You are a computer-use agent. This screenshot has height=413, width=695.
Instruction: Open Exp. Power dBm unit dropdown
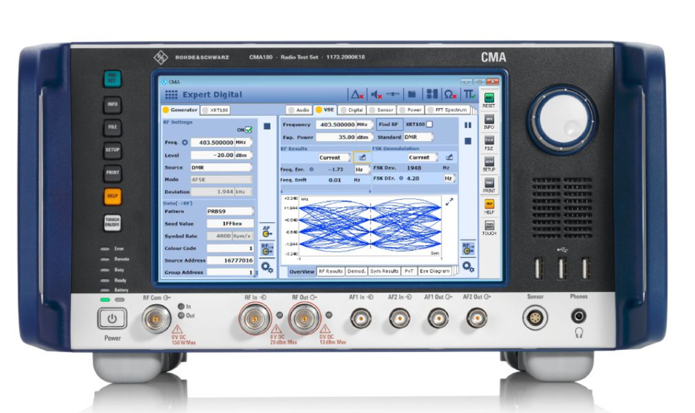[364, 137]
